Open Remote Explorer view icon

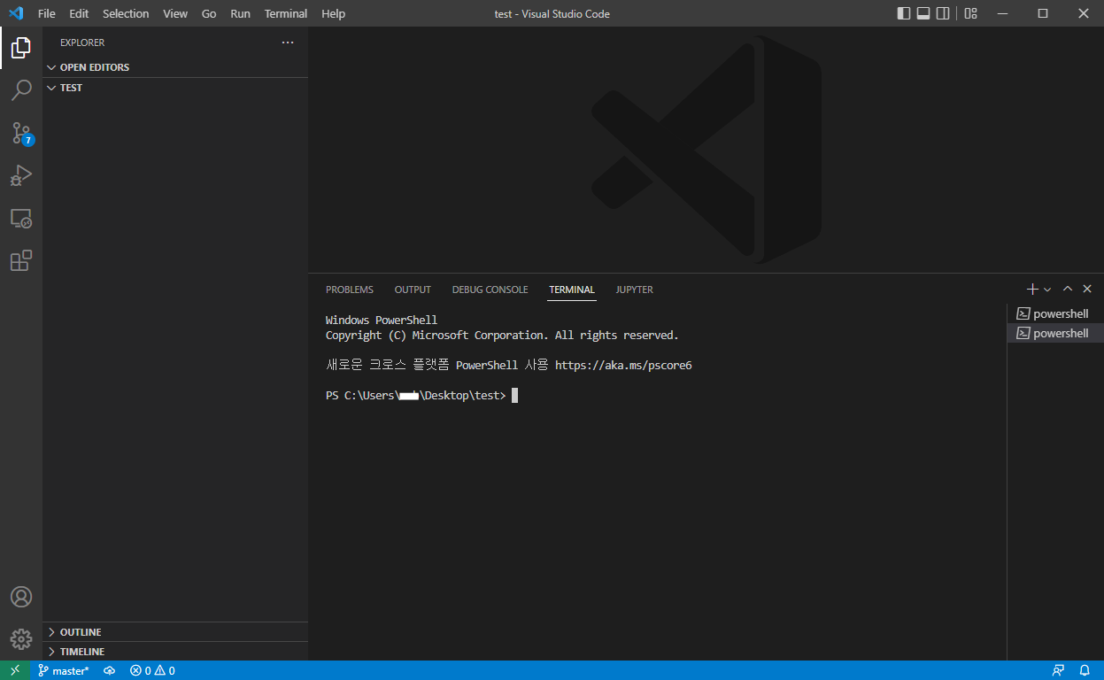[21, 218]
